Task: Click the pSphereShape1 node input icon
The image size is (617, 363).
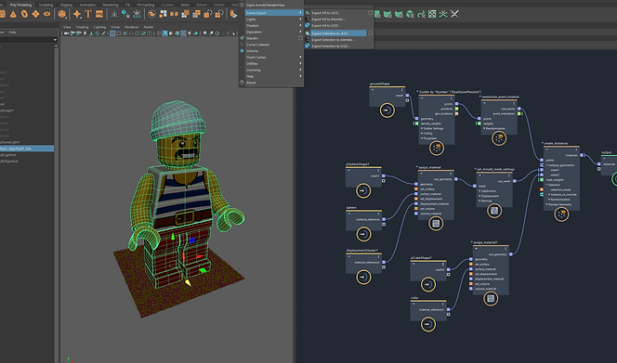Action: [363, 190]
